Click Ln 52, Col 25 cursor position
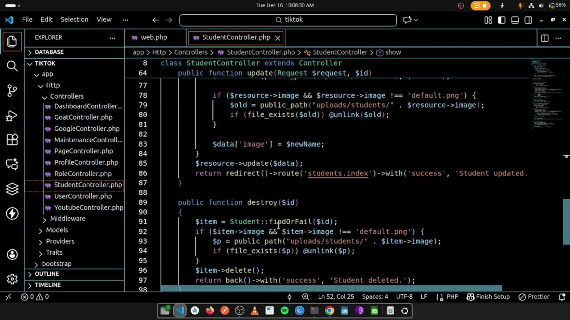Image resolution: width=570 pixels, height=320 pixels. [x=336, y=297]
